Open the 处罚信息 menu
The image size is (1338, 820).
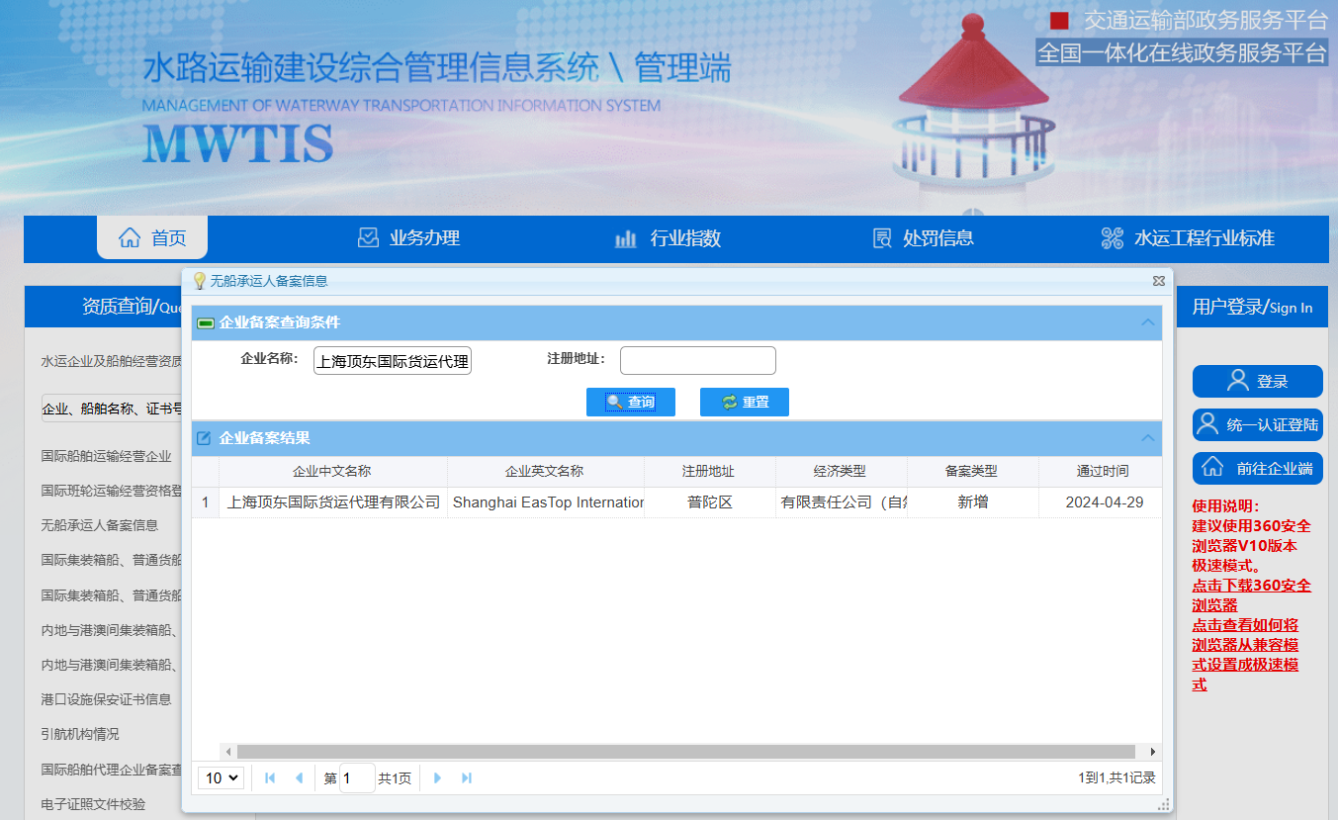(x=924, y=238)
